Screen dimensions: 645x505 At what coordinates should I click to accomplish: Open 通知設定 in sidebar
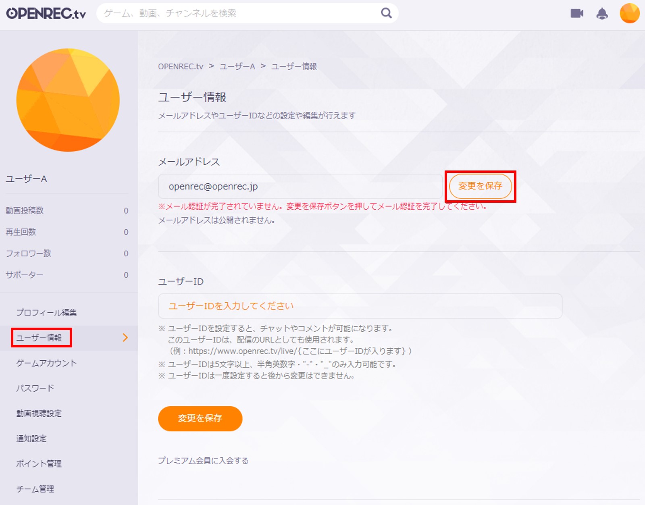tap(31, 438)
